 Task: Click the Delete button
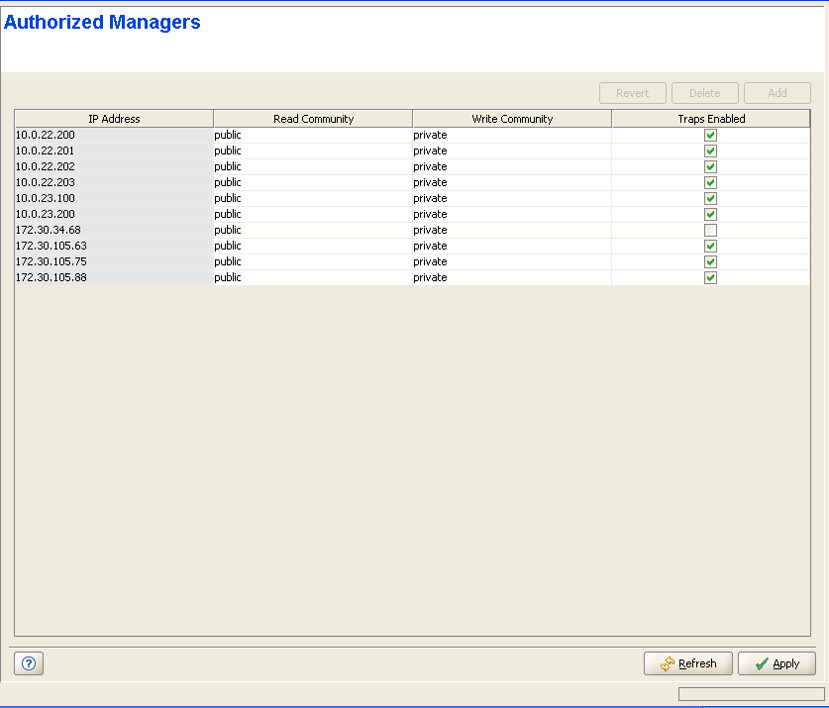tap(704, 93)
